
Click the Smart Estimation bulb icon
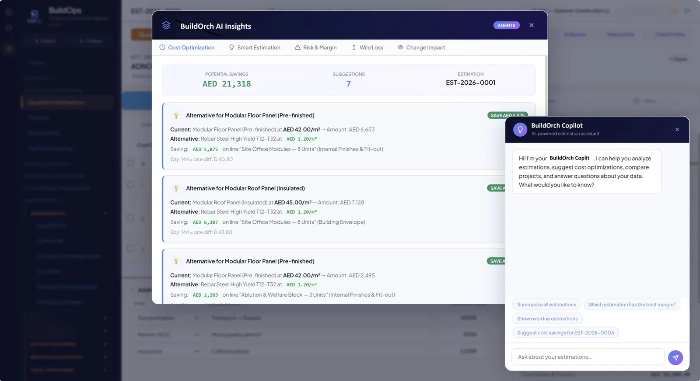coord(231,47)
